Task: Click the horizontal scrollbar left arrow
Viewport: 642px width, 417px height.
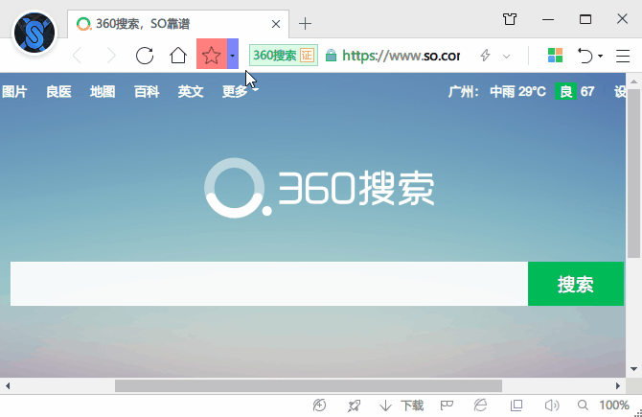Action: [x=8, y=386]
